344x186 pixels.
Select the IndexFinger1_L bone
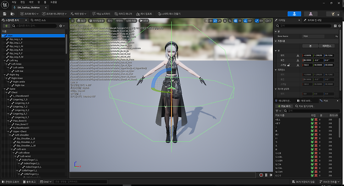tap(30, 160)
